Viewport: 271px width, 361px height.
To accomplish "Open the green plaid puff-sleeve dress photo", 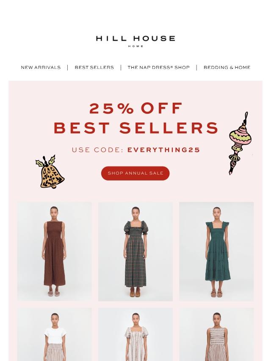I will pos(135,252).
